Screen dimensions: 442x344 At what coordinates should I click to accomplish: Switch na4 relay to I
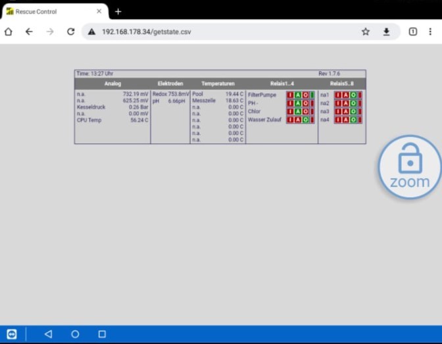click(338, 120)
